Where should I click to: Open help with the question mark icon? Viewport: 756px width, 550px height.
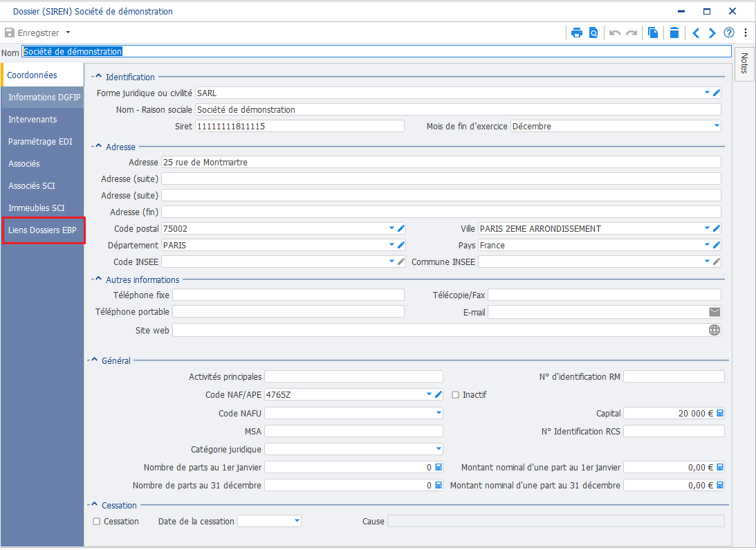pos(729,33)
